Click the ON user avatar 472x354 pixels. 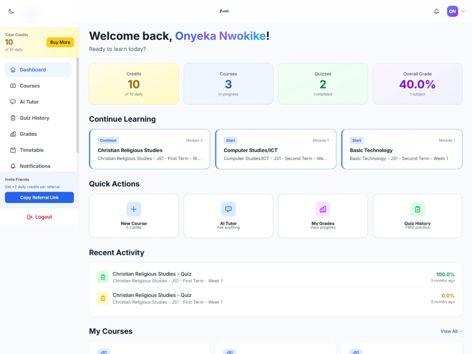(452, 11)
